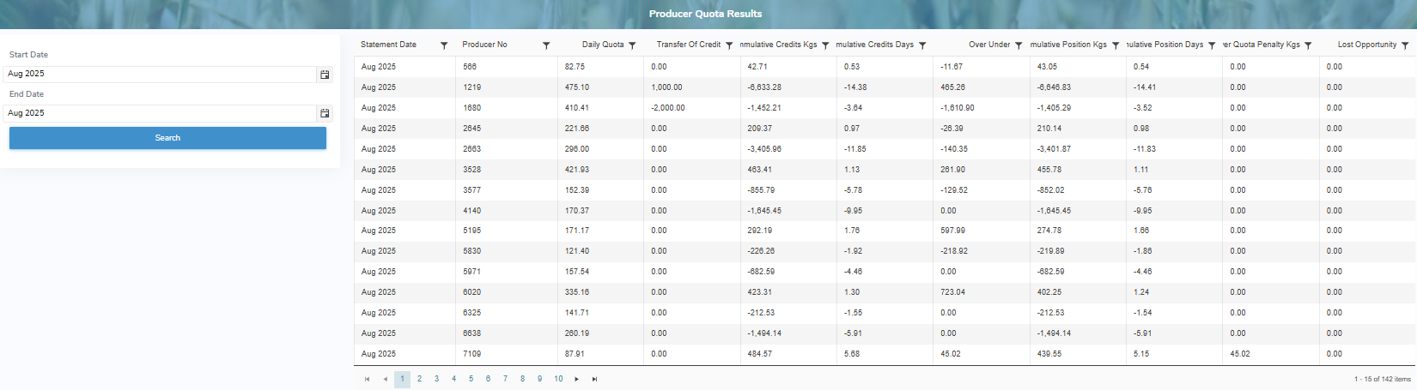Click the 45.02 over quota penalty value

click(x=1240, y=354)
